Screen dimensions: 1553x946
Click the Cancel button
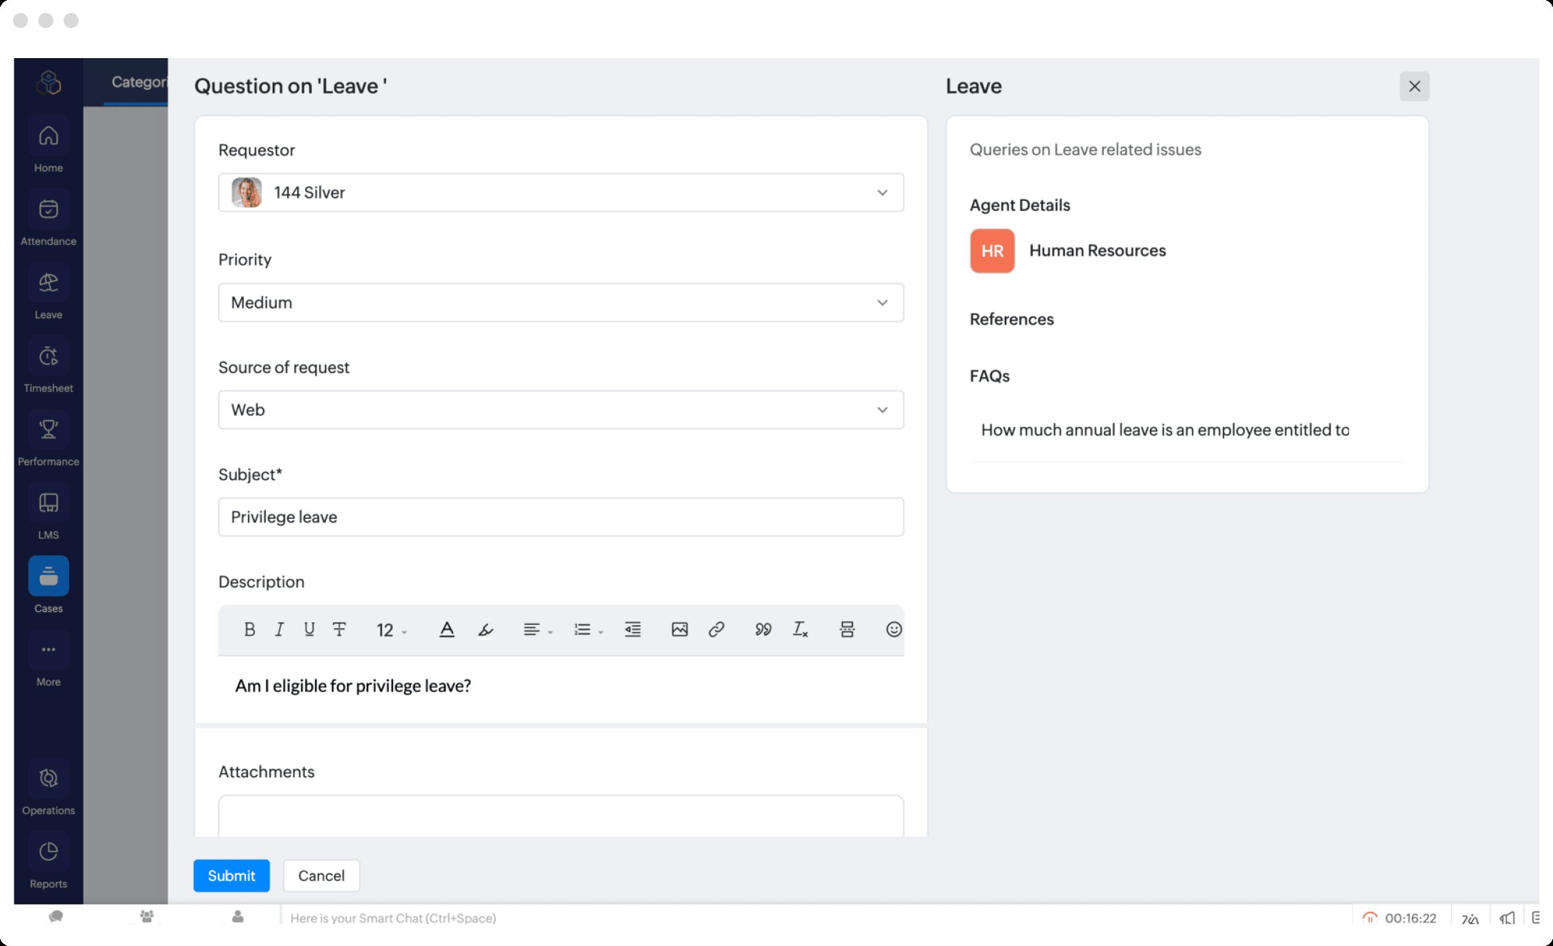point(321,876)
